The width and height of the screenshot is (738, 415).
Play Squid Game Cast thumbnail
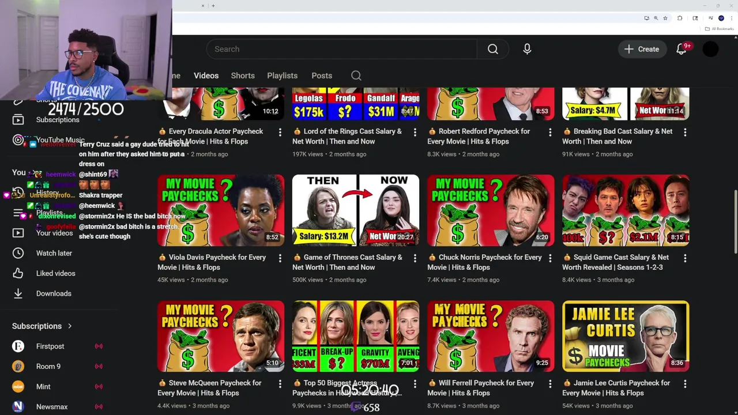pyautogui.click(x=626, y=210)
